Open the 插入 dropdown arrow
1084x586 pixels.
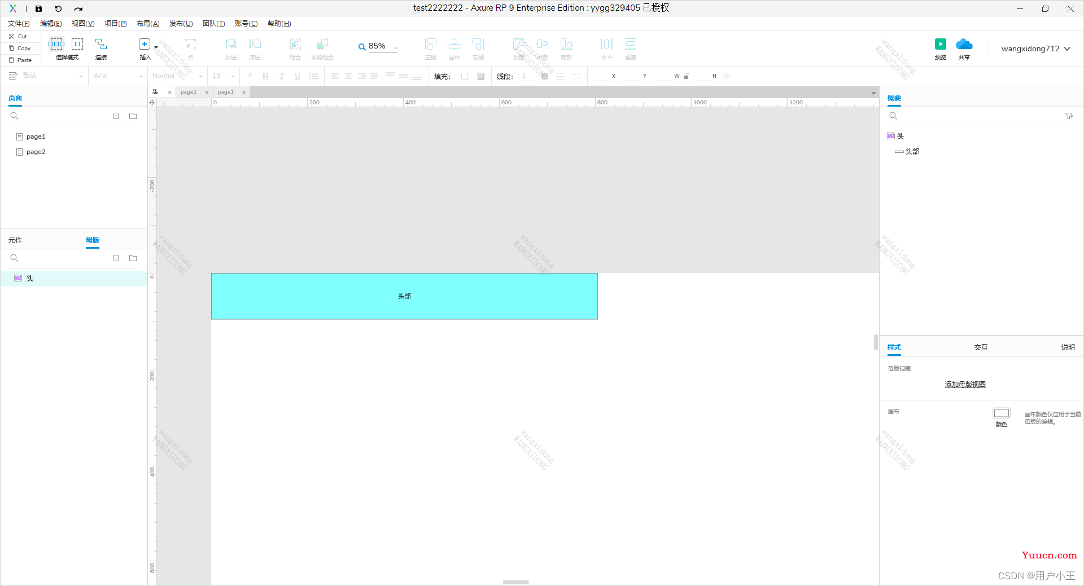[156, 47]
